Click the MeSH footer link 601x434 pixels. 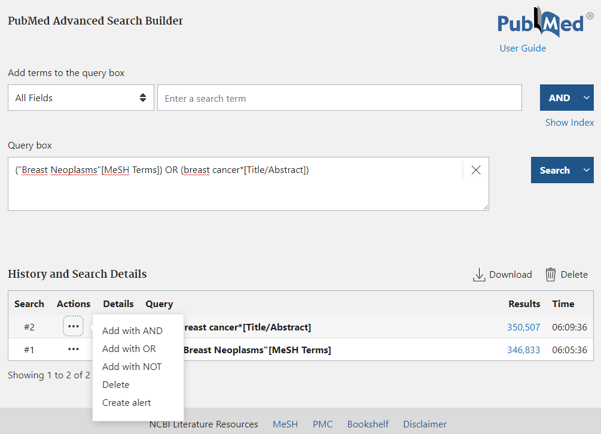[x=285, y=424]
